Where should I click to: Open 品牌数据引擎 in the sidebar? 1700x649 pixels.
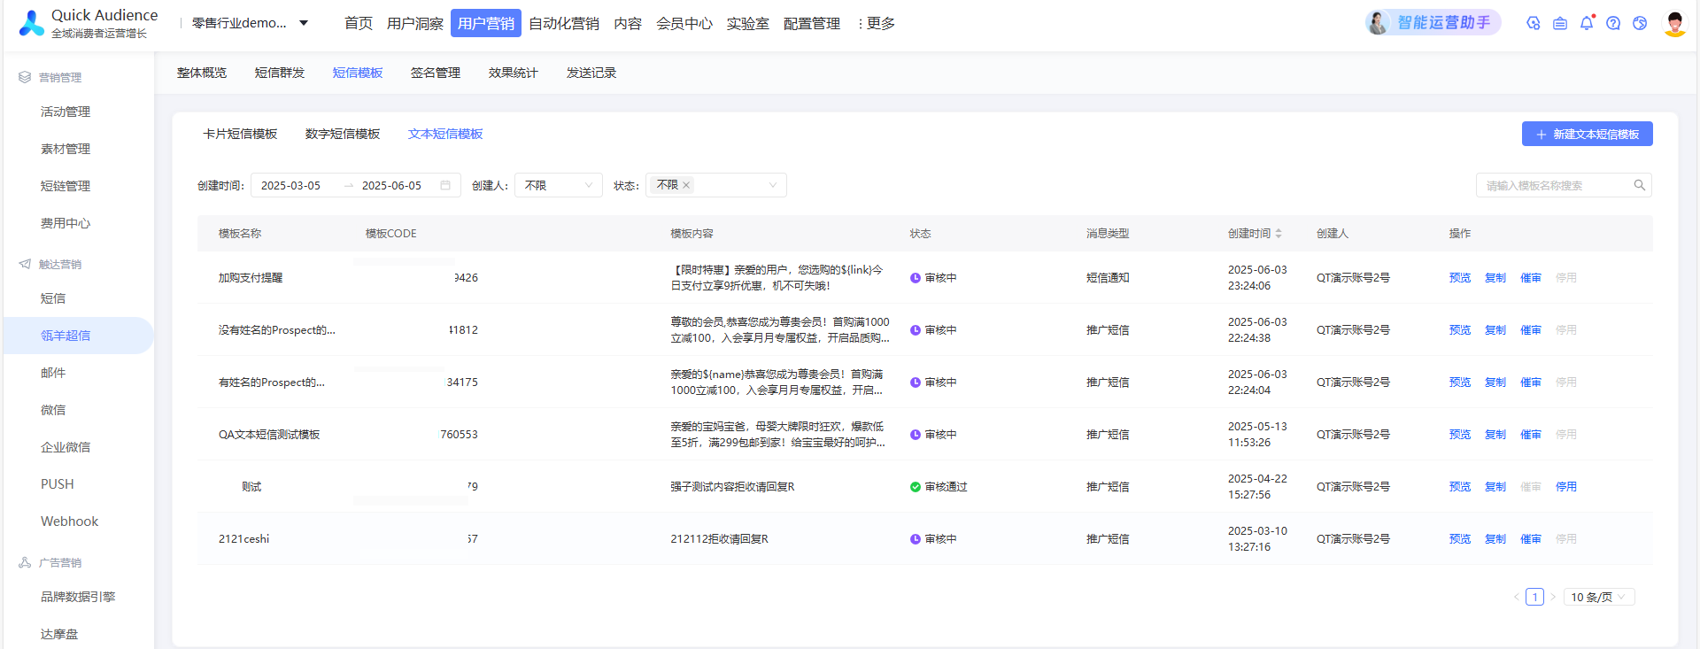click(x=78, y=597)
